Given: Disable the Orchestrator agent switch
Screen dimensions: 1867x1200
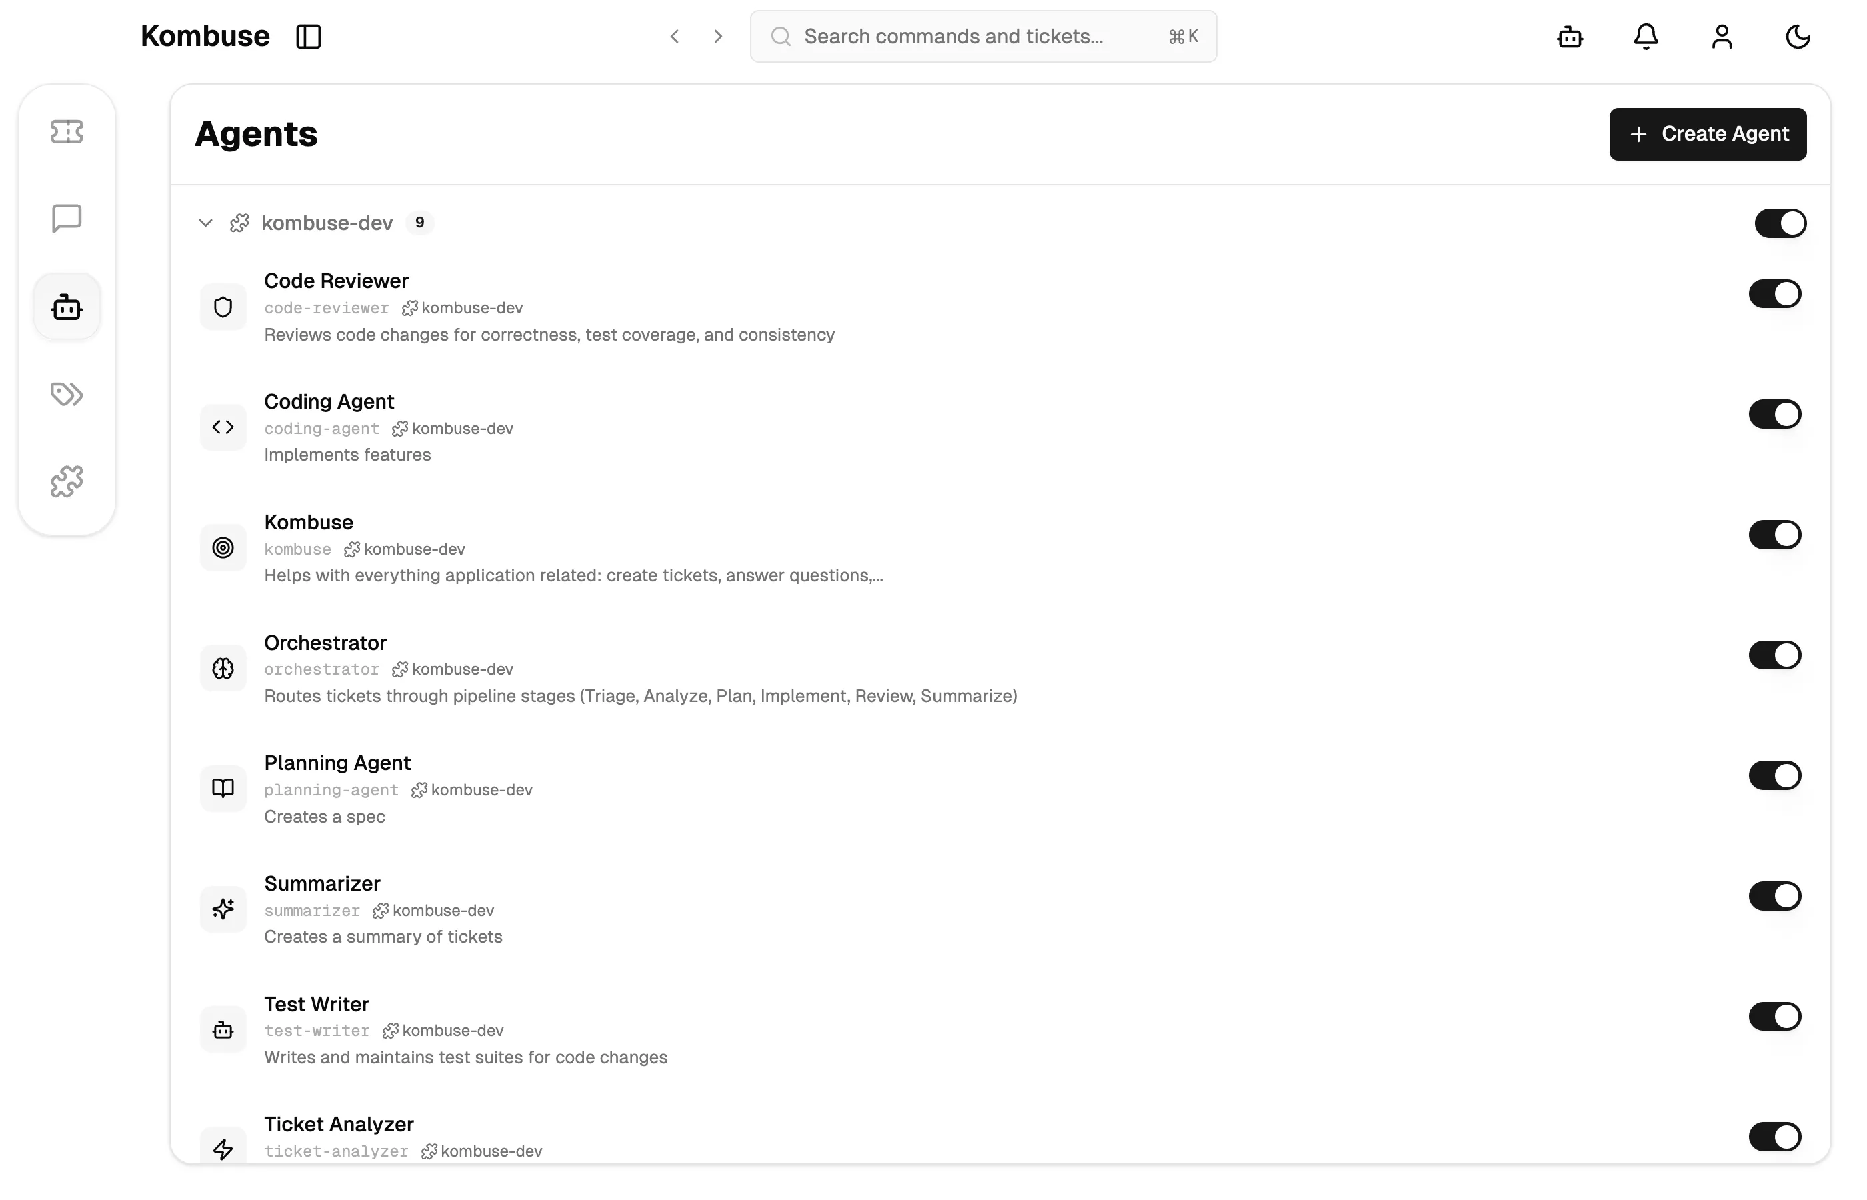Looking at the screenshot, I should point(1774,655).
